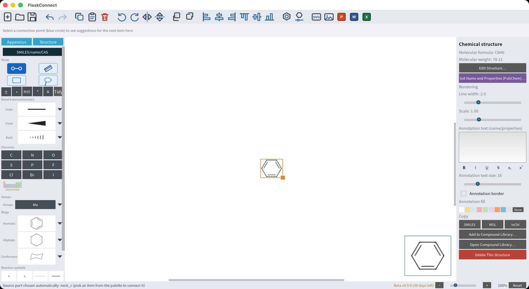The image size is (529, 289).
Task: Export to PowerPoint
Action: (x=342, y=17)
